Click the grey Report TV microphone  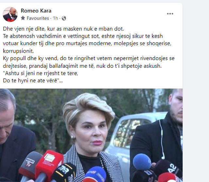click(30, 165)
